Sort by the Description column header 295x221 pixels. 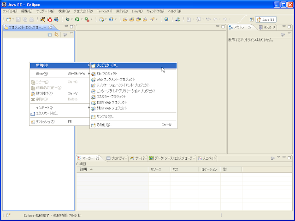(112, 169)
